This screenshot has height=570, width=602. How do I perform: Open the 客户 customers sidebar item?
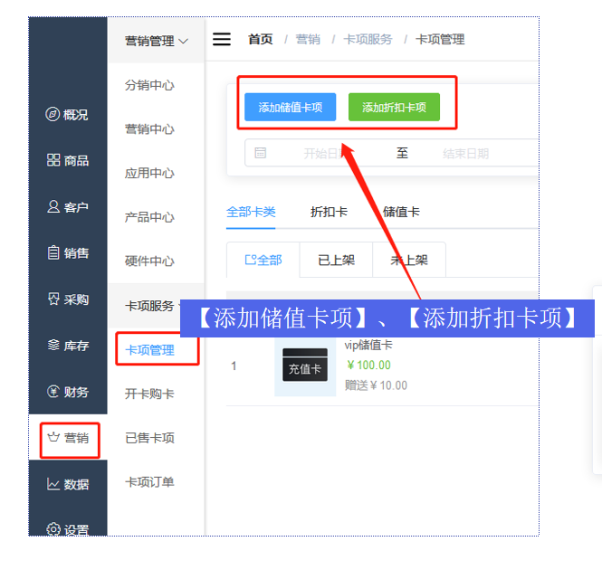67,207
